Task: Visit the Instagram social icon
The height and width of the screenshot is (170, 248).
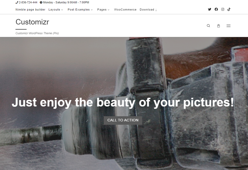Action: click(222, 9)
